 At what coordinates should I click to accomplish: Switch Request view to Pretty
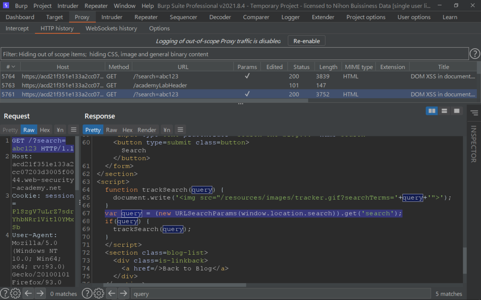pos(10,130)
